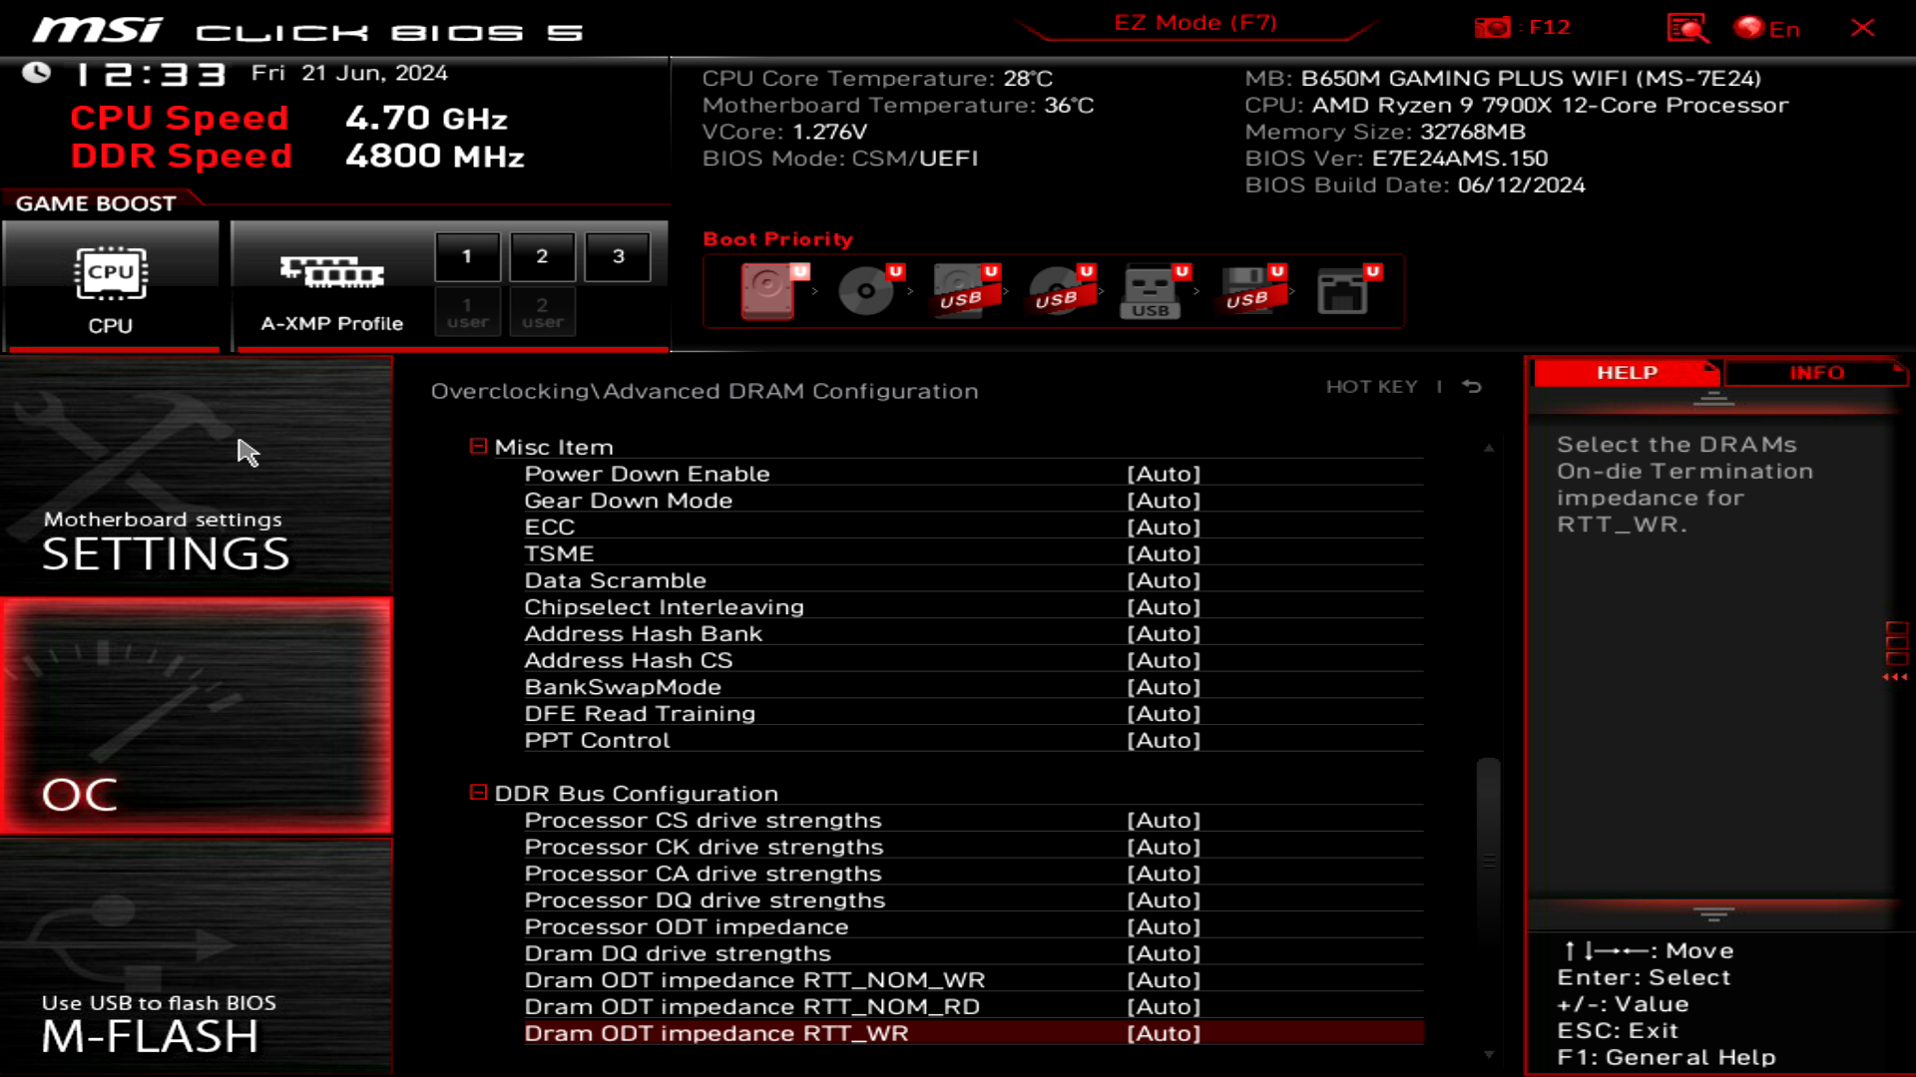Click the USB flash drive boot icon
The width and height of the screenshot is (1916, 1077).
(x=1153, y=291)
